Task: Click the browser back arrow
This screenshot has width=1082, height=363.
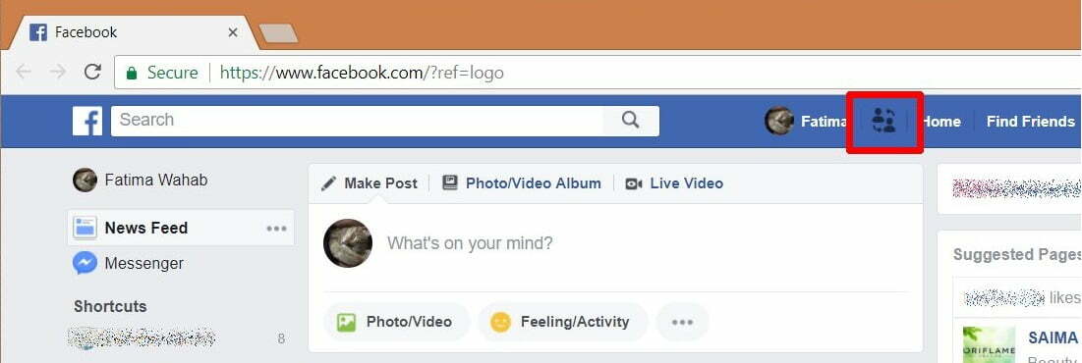Action: 24,72
